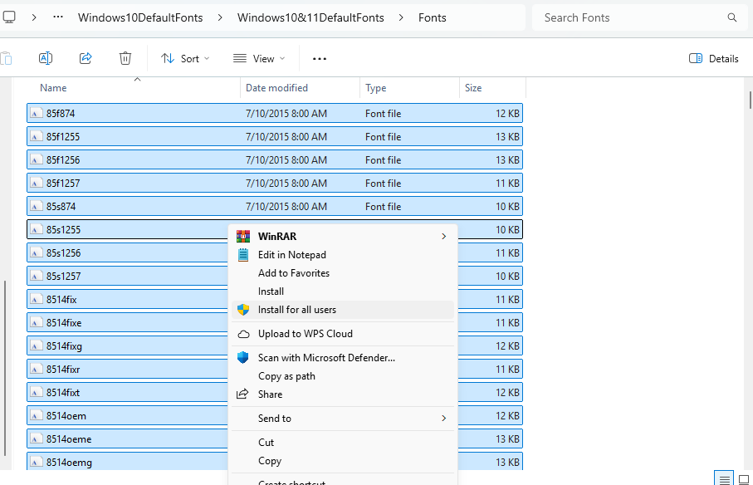
Task: Choose Scan with Microsoft Defender
Action: pos(343,358)
